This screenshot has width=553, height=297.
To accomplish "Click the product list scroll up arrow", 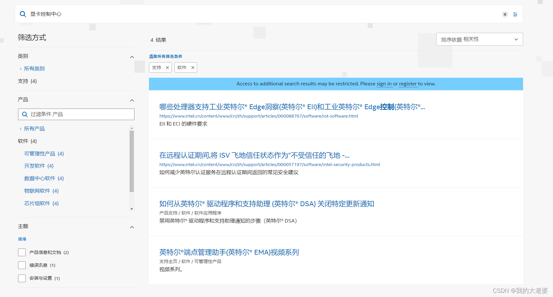I will (x=132, y=128).
